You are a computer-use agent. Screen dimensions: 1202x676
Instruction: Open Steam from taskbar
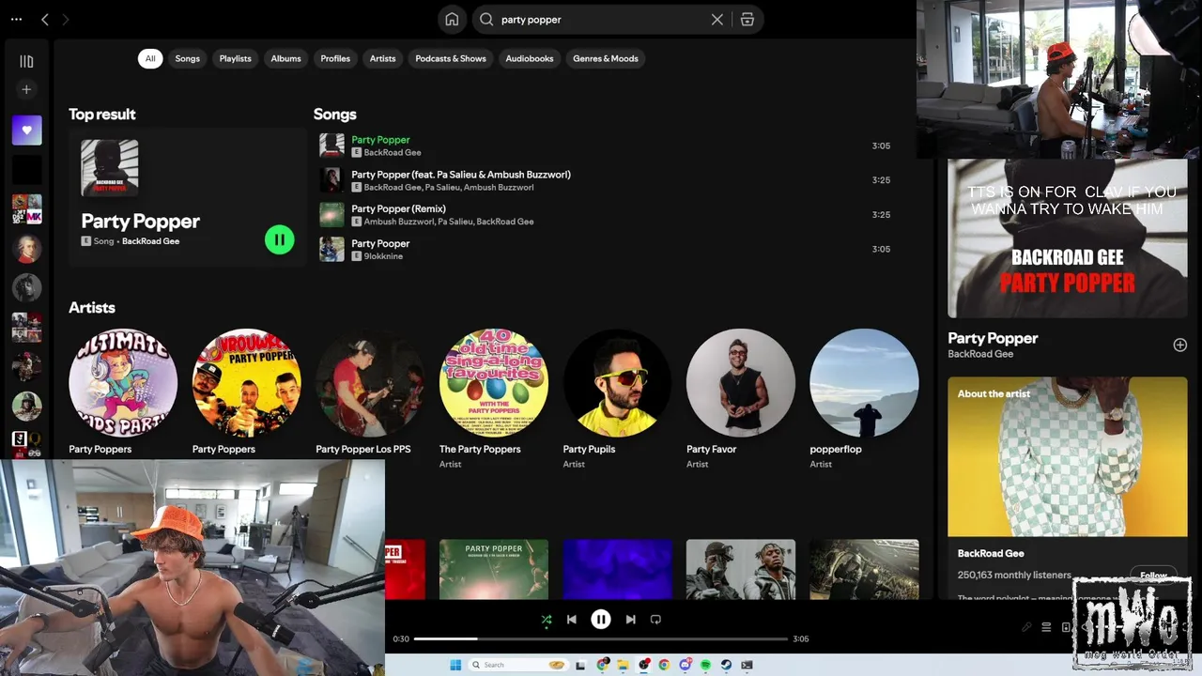(x=726, y=665)
